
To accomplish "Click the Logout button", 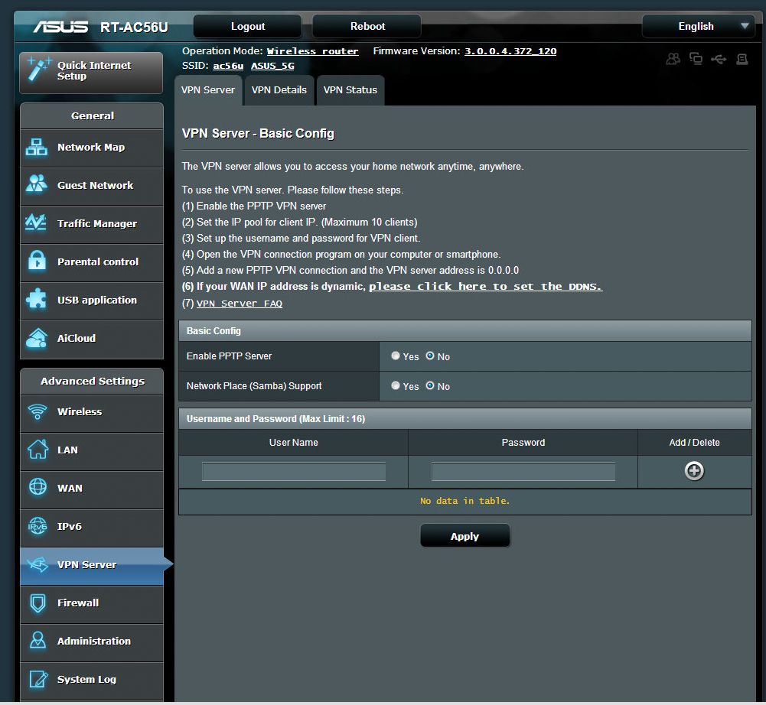I will click(248, 26).
